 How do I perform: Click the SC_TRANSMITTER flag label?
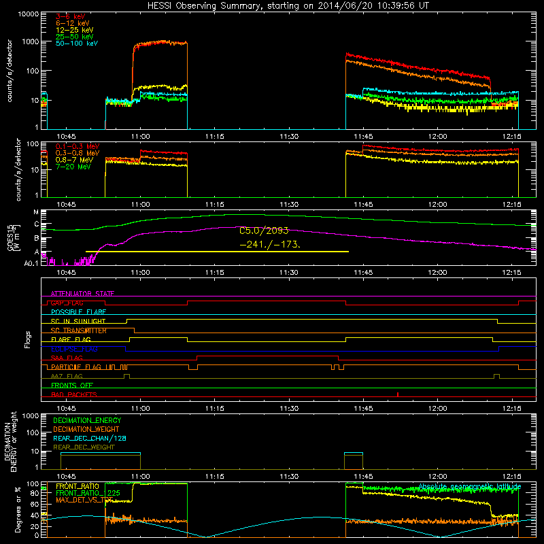(x=78, y=330)
